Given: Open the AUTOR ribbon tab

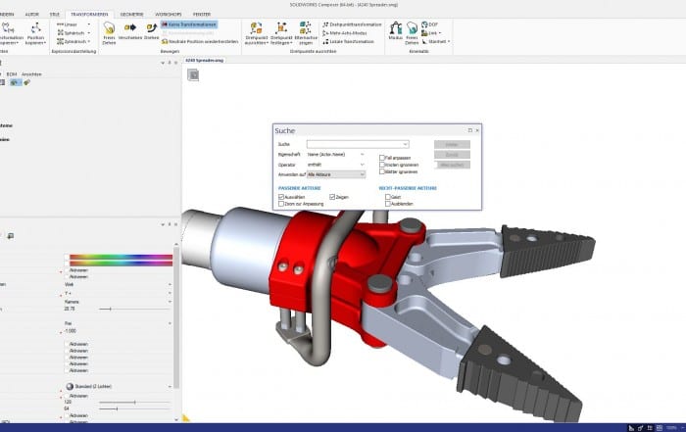Looking at the screenshot, I should pos(32,15).
